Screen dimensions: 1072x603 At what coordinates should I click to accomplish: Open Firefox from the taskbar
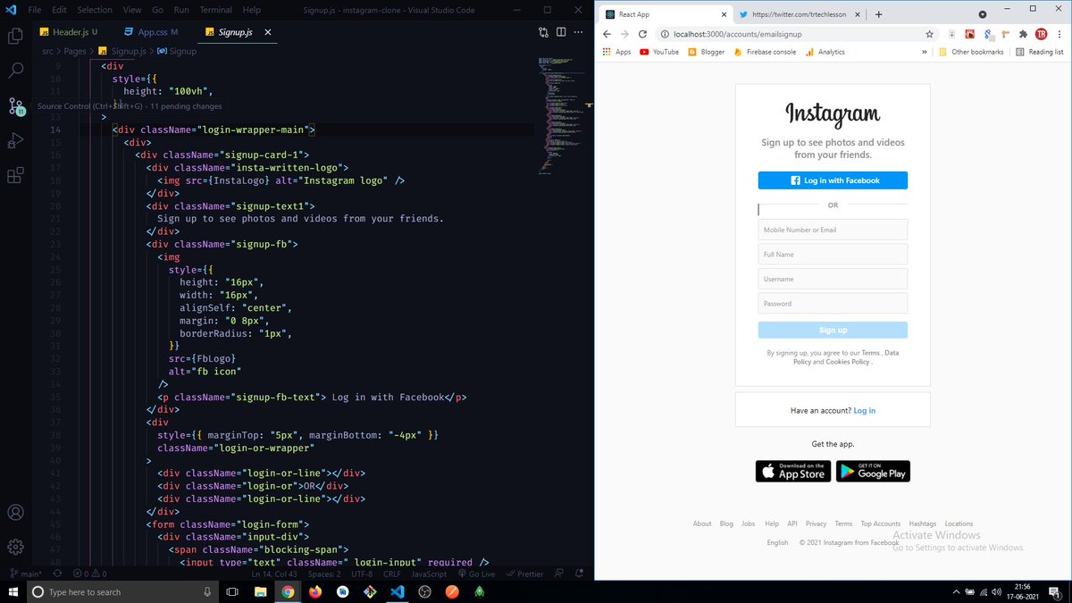coord(314,591)
